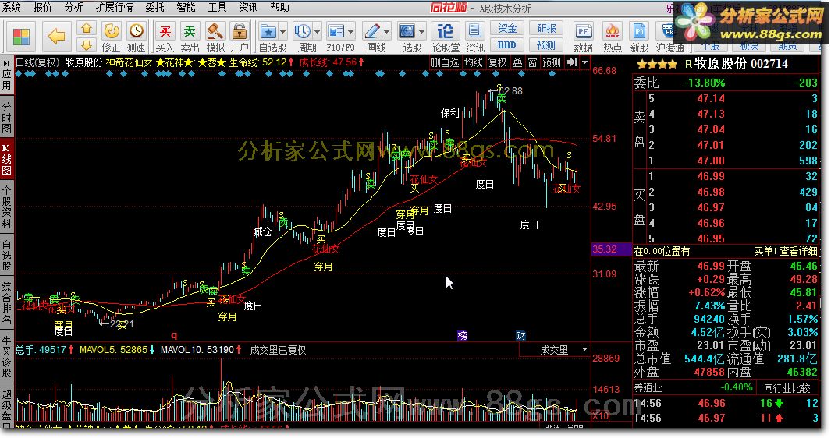Click the yellow down arrow button

[x=87, y=45]
